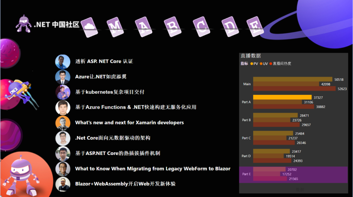
Task: Select the cloud slicer tile
Action: tap(89, 27)
